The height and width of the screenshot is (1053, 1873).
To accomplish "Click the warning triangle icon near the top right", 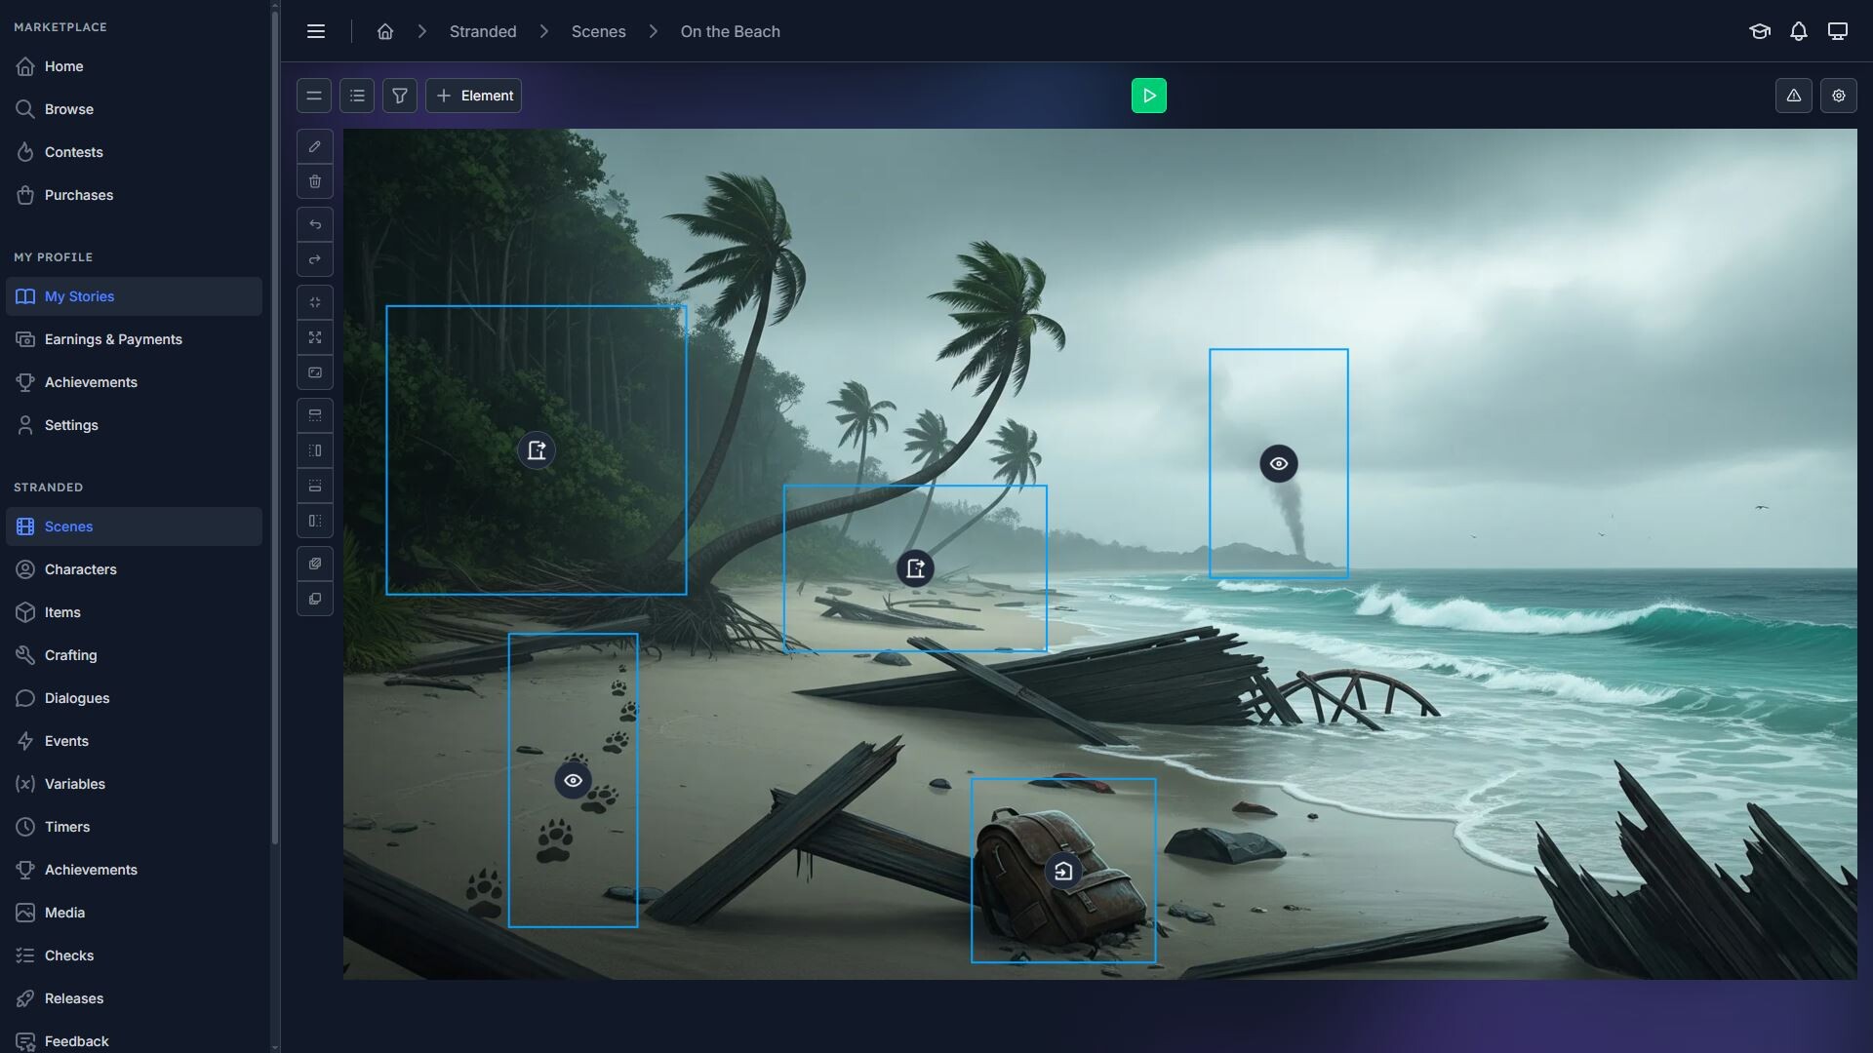I will coord(1794,95).
